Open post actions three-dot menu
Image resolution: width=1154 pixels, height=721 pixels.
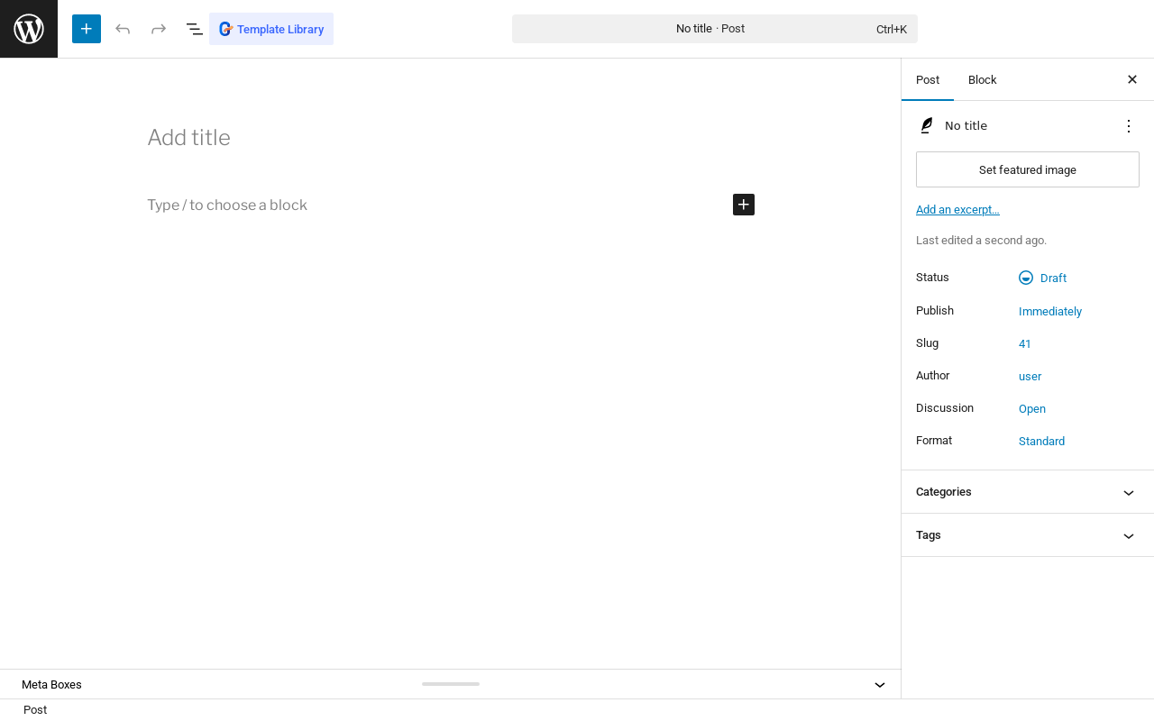point(1129,126)
